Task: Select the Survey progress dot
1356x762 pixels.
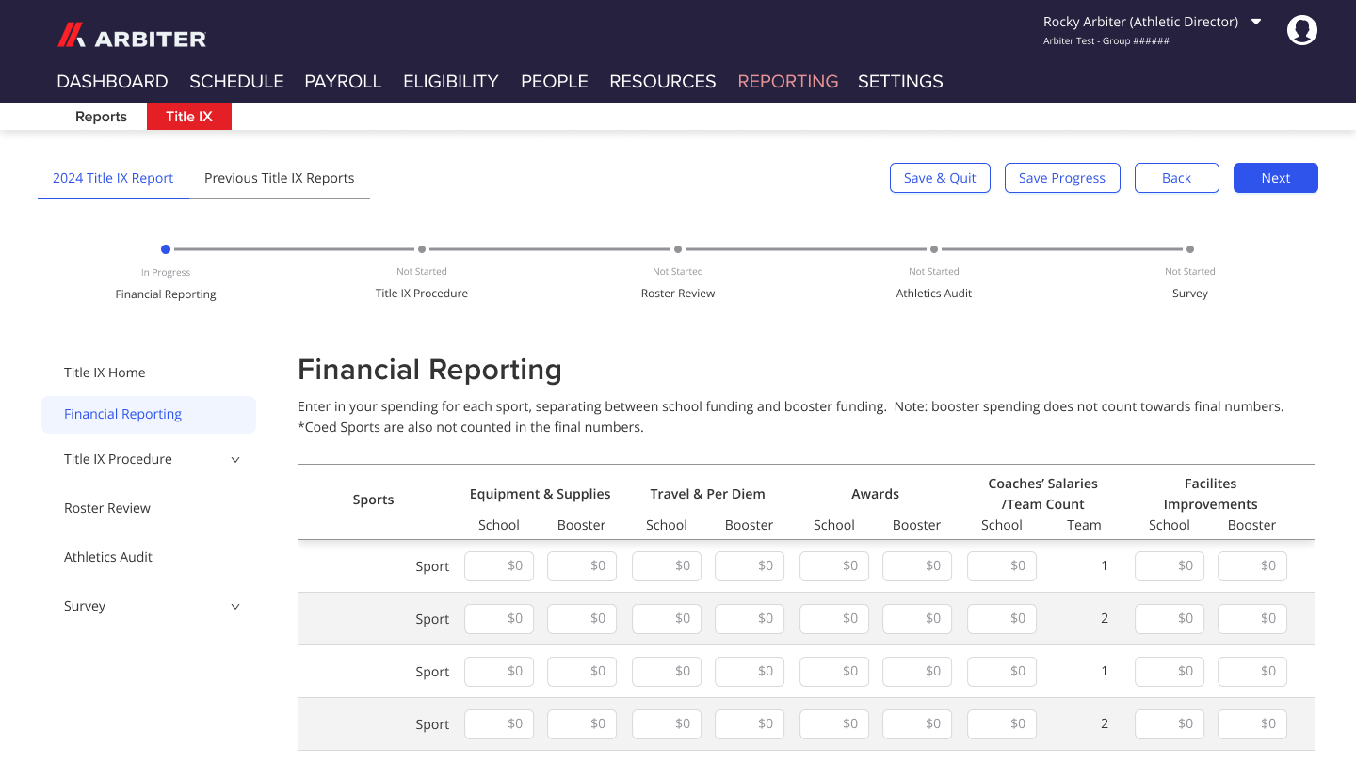Action: [x=1189, y=249]
